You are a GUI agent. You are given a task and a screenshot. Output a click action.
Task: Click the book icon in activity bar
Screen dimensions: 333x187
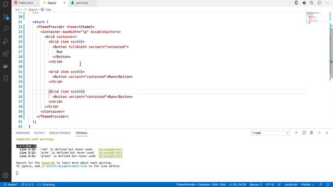[6, 78]
